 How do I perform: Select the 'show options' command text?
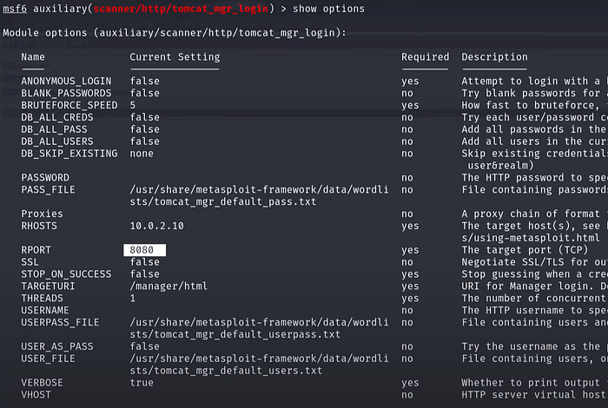[328, 9]
